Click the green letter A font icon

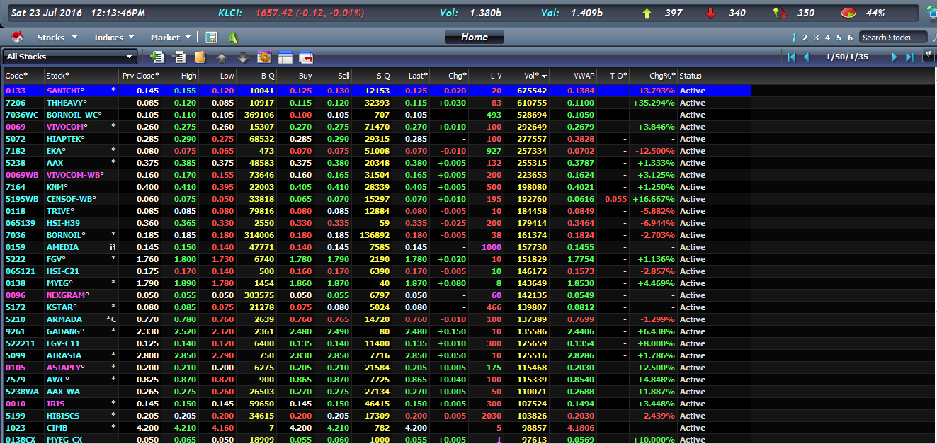[x=232, y=37]
